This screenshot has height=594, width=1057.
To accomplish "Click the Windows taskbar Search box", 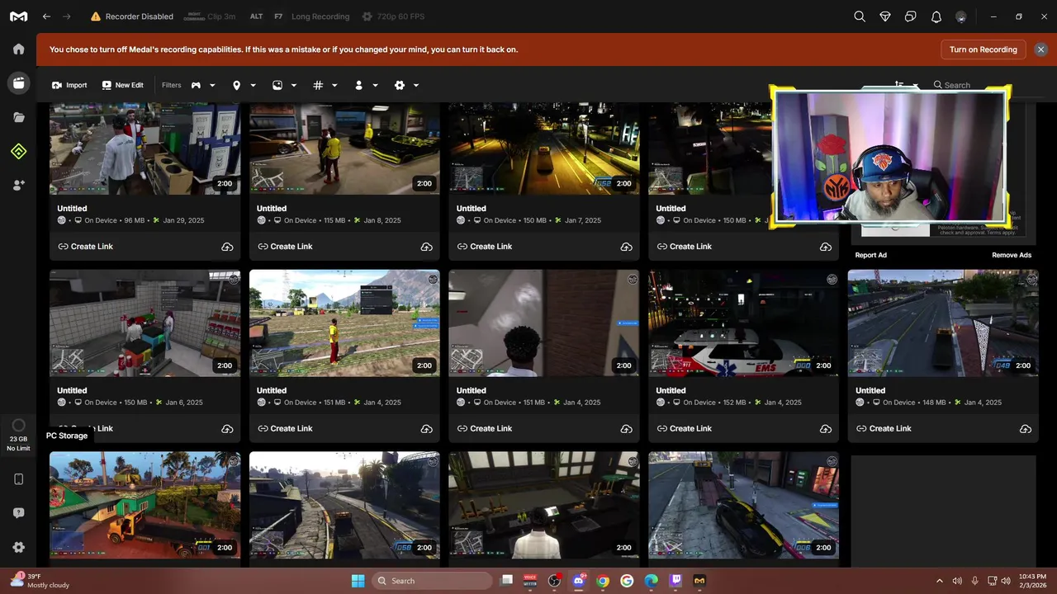I will point(430,581).
